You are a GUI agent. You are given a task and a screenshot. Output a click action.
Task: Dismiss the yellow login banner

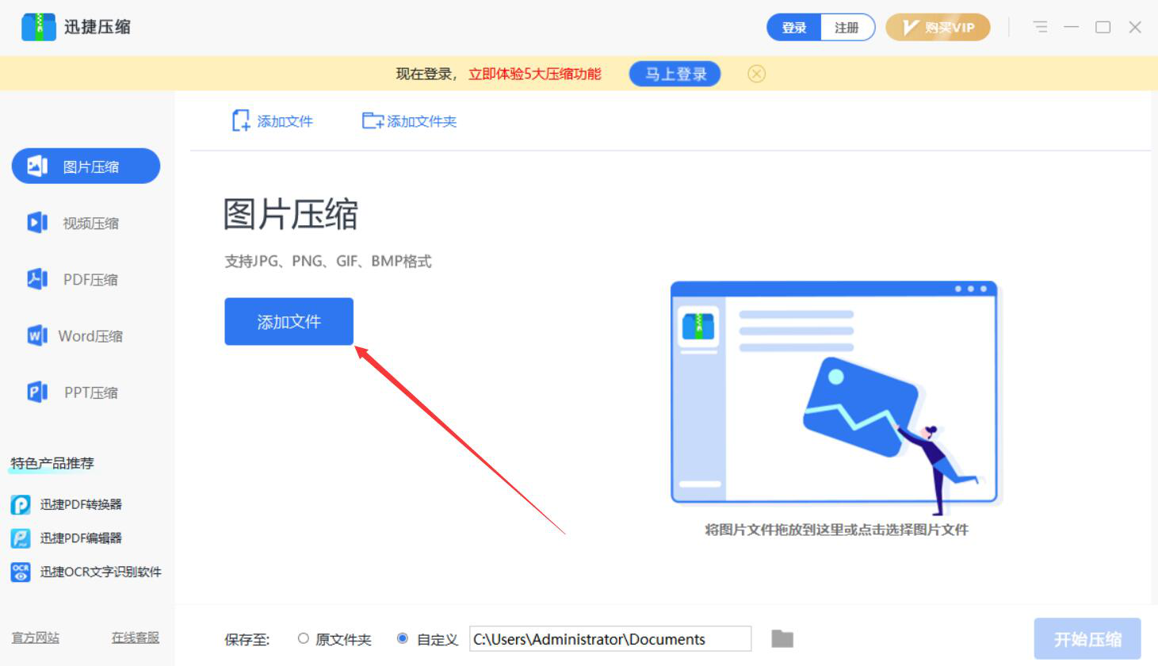tap(757, 74)
